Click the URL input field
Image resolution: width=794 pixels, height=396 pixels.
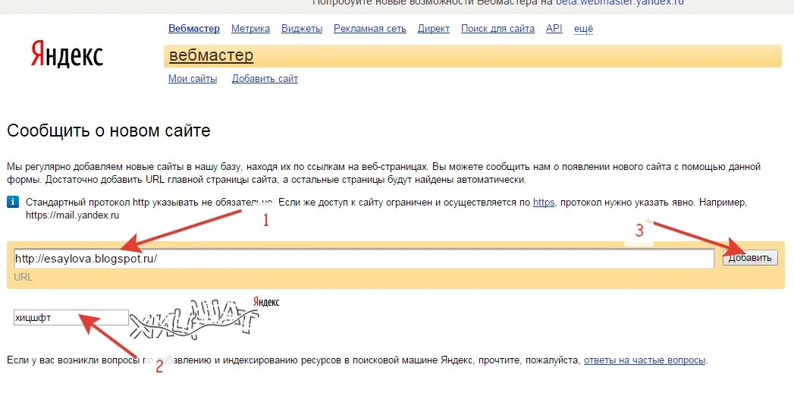coord(363,258)
